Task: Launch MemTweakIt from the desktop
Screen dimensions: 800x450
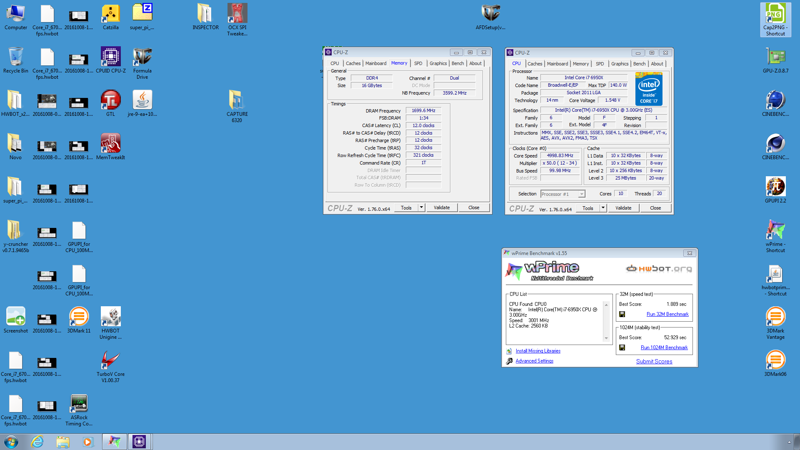Action: pos(110,147)
